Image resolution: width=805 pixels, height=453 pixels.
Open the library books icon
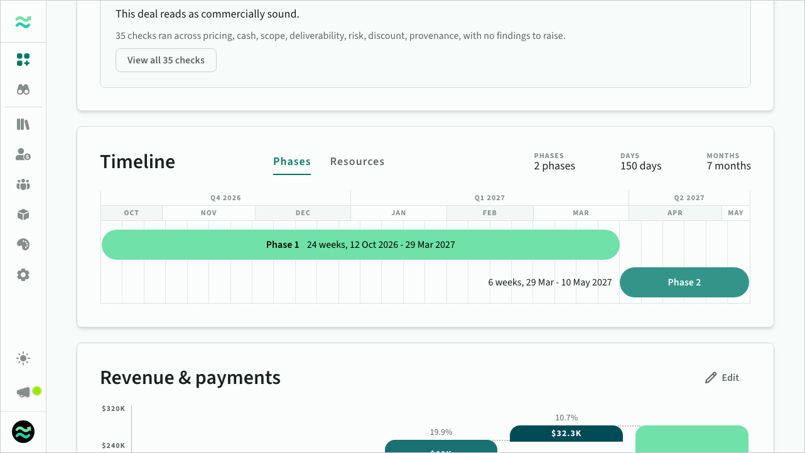23,124
